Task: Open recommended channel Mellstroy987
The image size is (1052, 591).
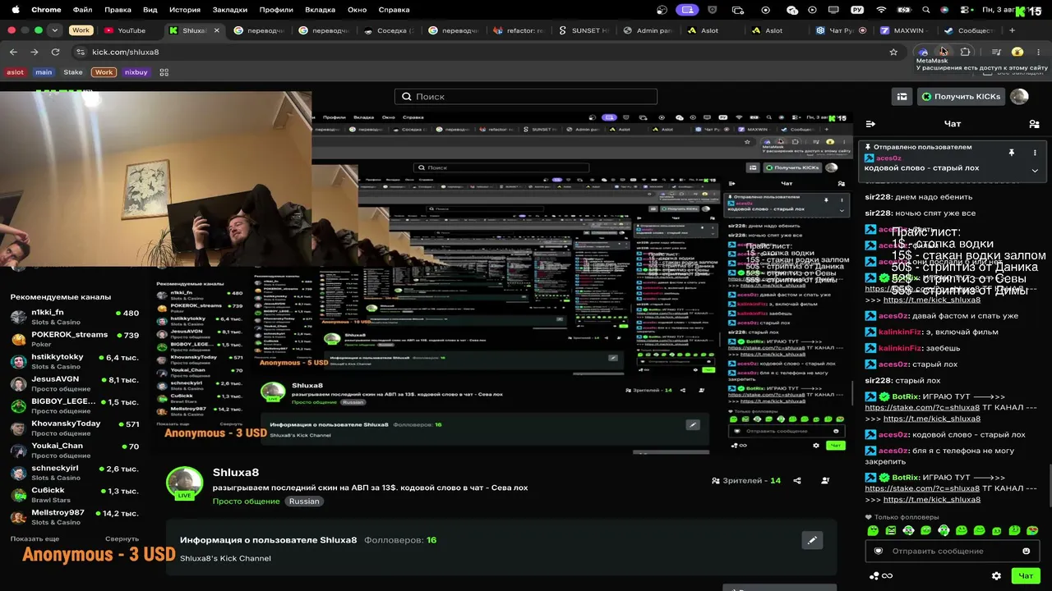Action: (x=74, y=516)
